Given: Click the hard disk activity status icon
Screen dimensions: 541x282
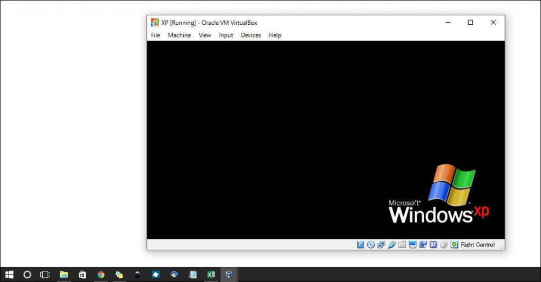Looking at the screenshot, I should [x=360, y=245].
